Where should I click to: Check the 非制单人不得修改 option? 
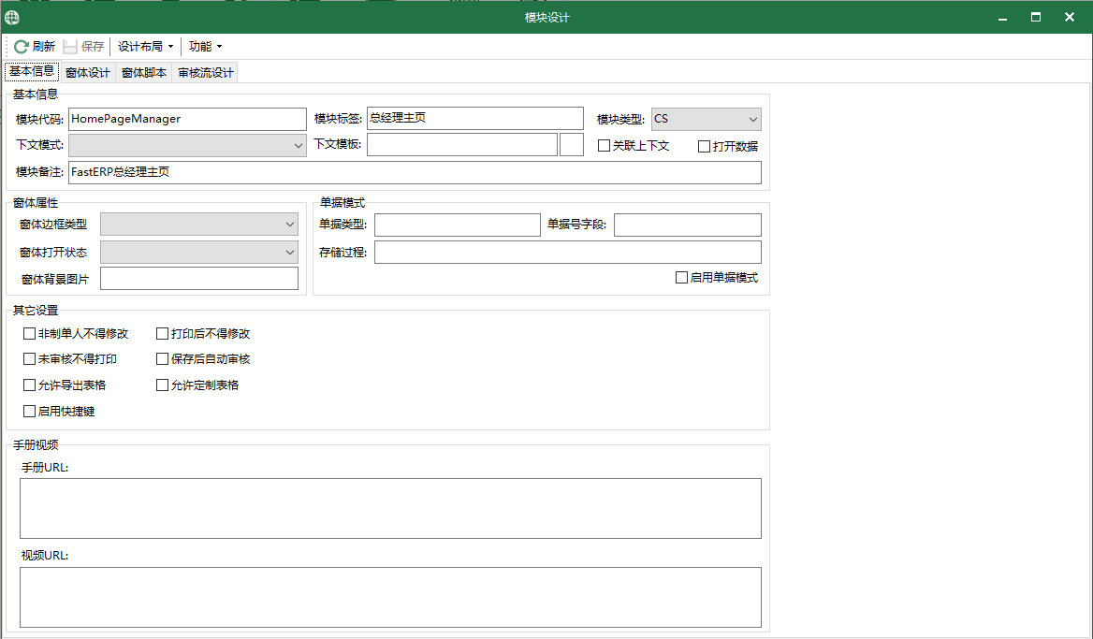click(29, 334)
